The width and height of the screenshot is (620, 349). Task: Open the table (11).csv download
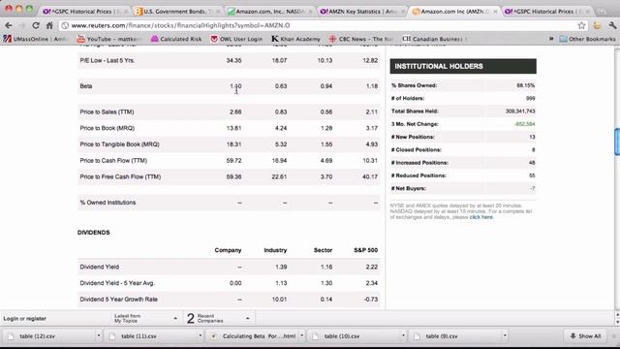149,336
